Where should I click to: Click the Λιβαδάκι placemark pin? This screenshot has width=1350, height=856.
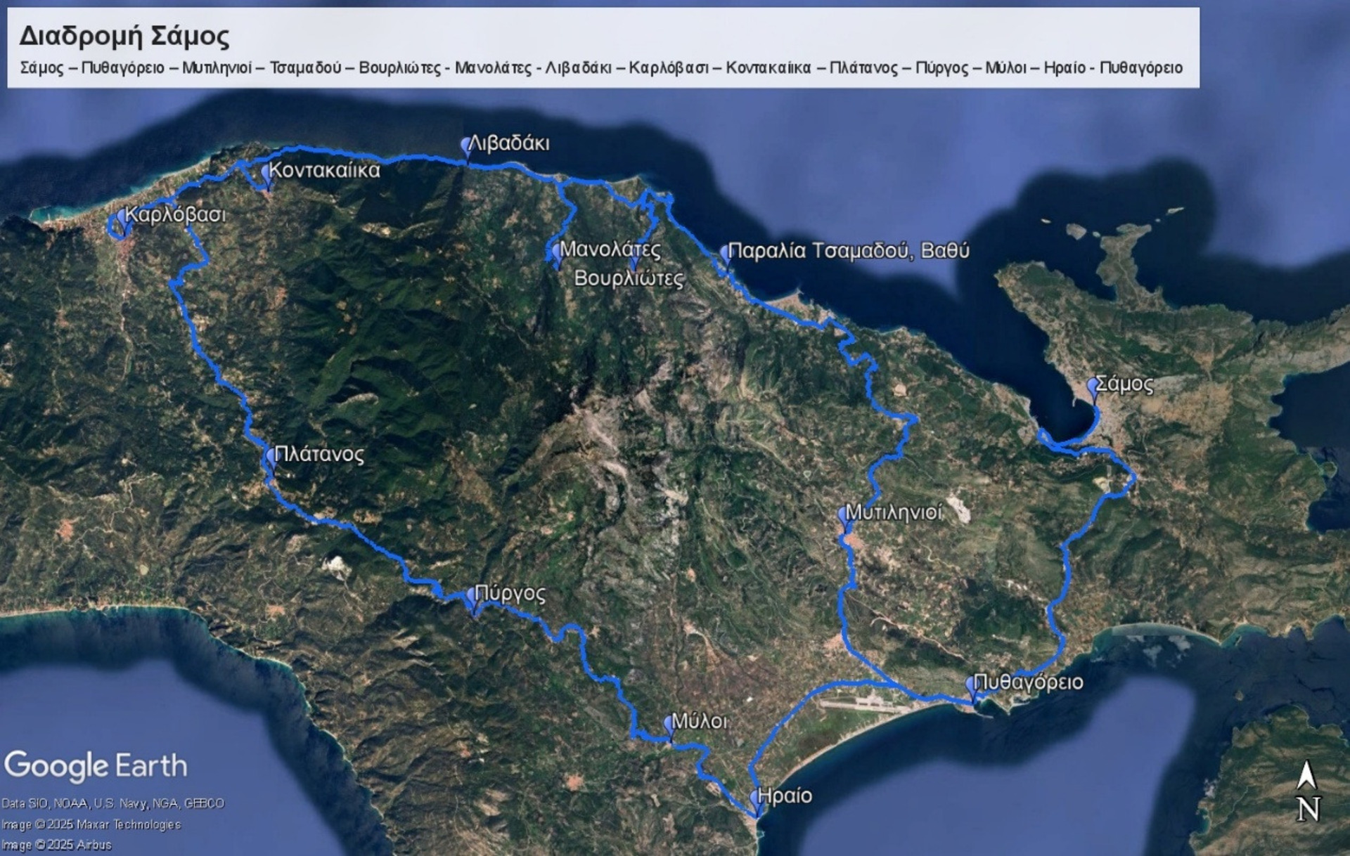tap(466, 146)
